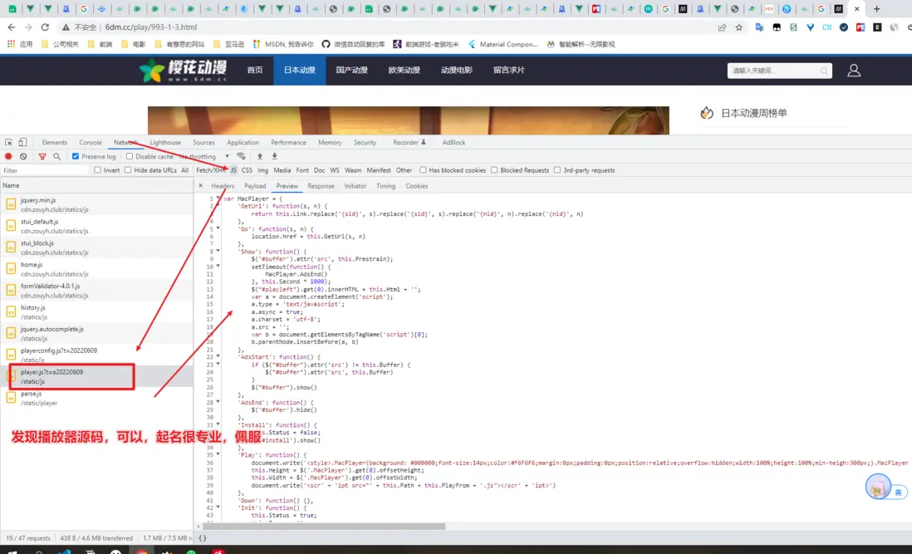Click the Sakura anime site logo
The height and width of the screenshot is (554, 912).
pyautogui.click(x=184, y=71)
